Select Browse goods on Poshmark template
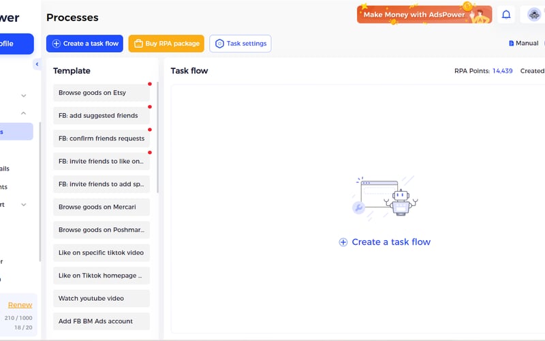Viewport: 545px width, 341px height. tap(102, 230)
